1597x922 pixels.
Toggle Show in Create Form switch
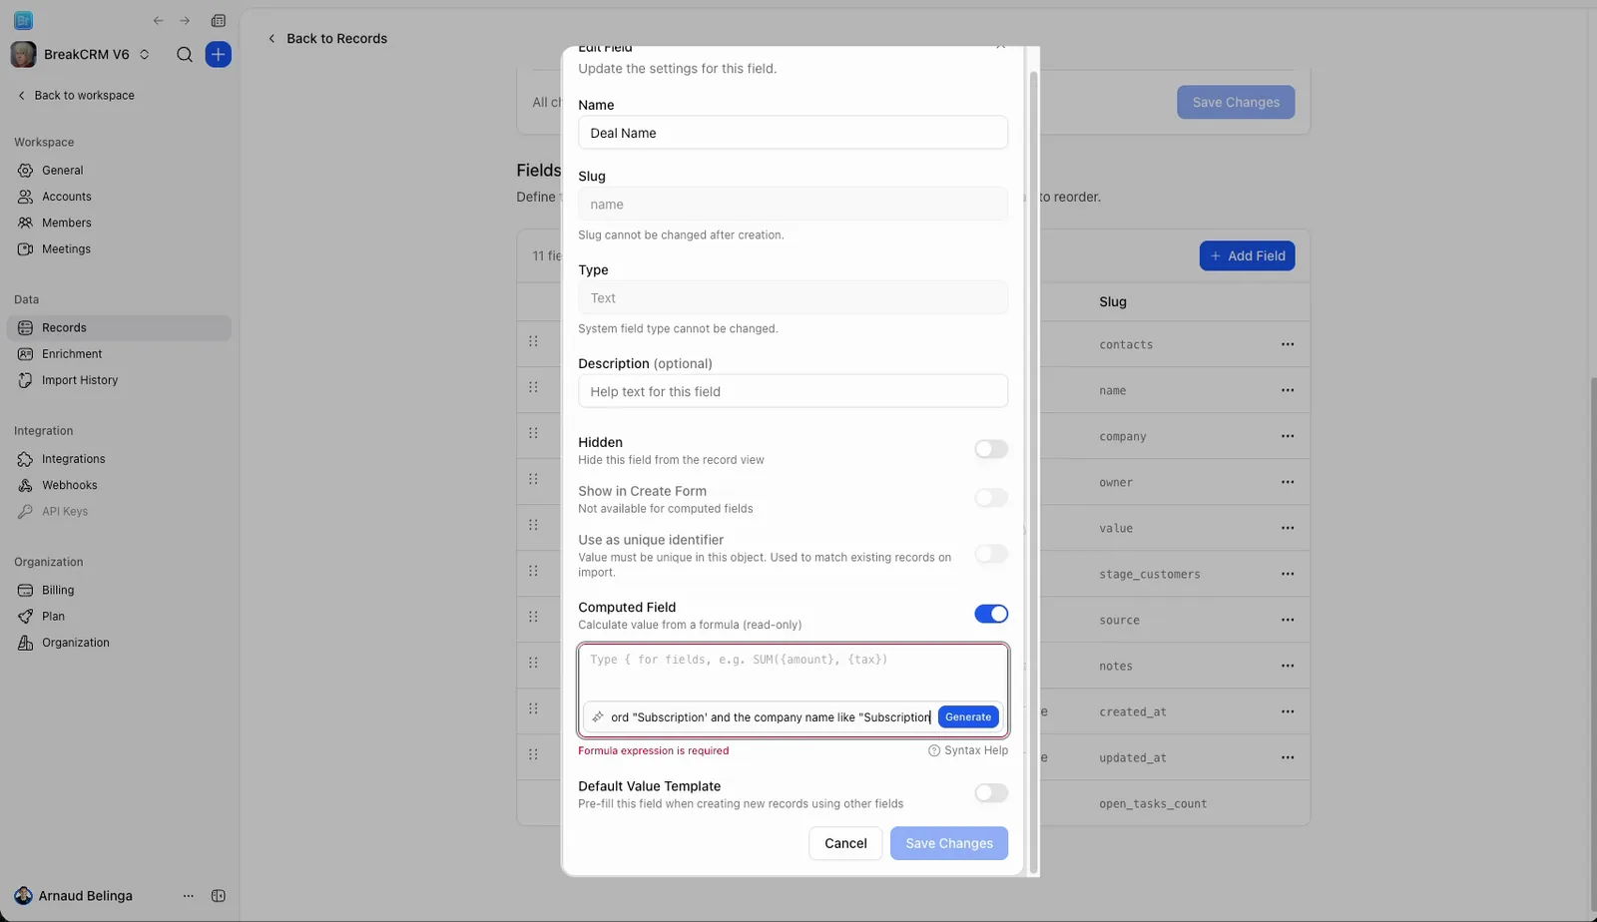[991, 498]
